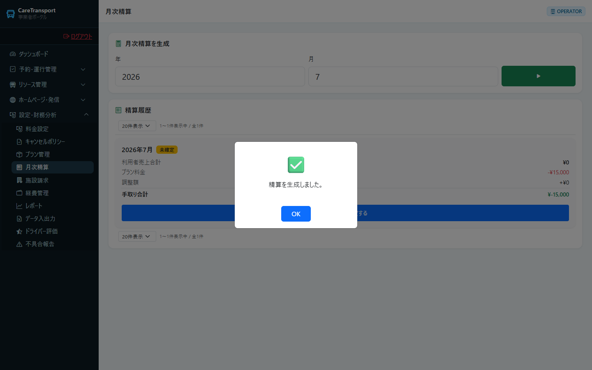592x370 pixels.
Task: Open 経費管理 menu item
Action: coord(53,193)
